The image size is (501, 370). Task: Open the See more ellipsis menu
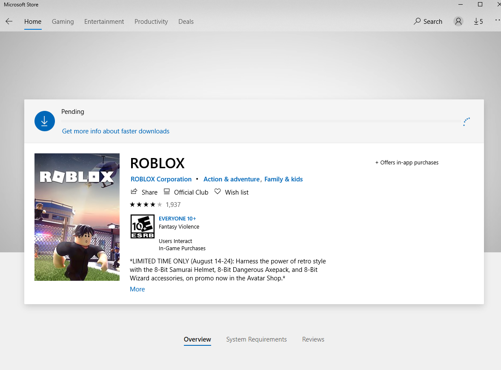pos(498,20)
